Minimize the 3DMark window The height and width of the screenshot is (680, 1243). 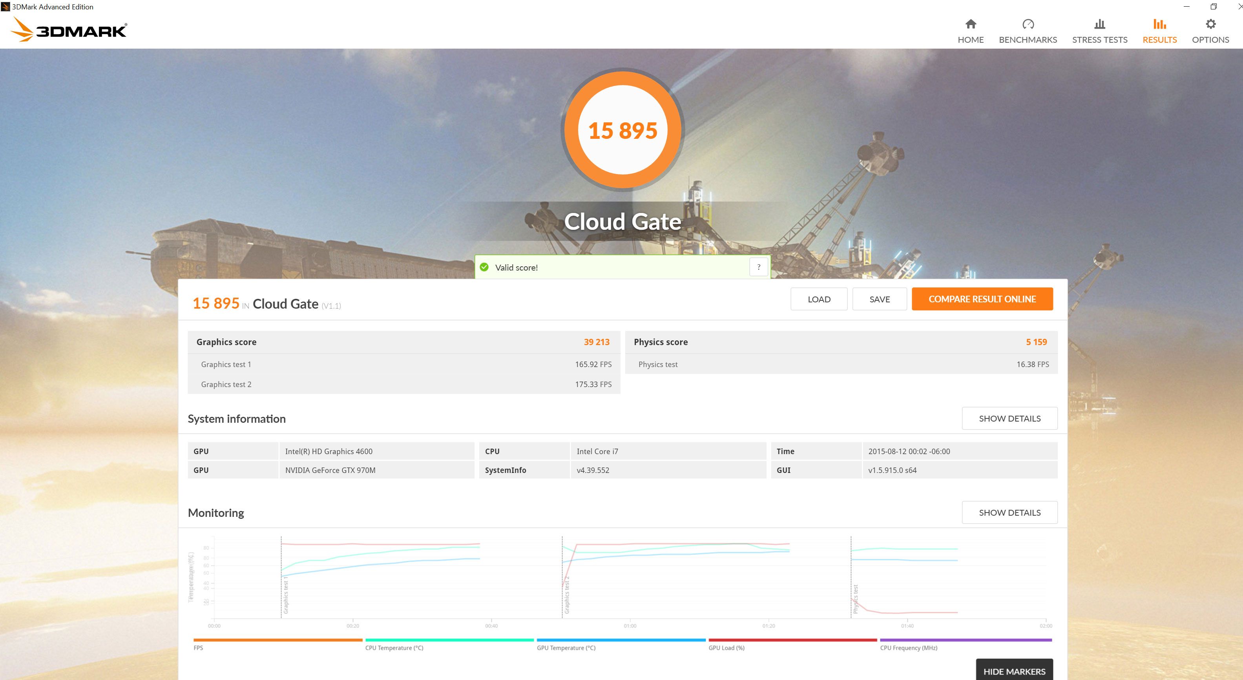1186,6
